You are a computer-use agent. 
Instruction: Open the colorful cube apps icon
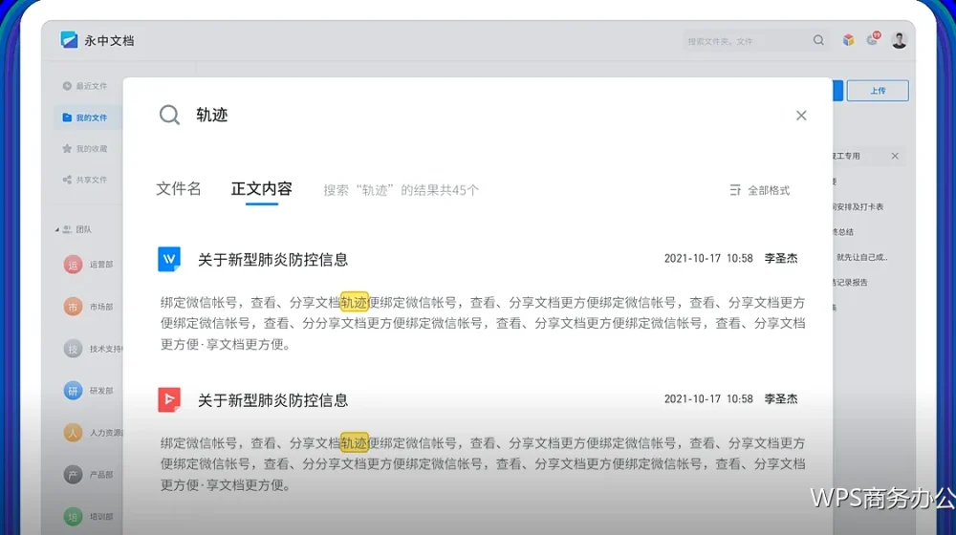coord(848,40)
